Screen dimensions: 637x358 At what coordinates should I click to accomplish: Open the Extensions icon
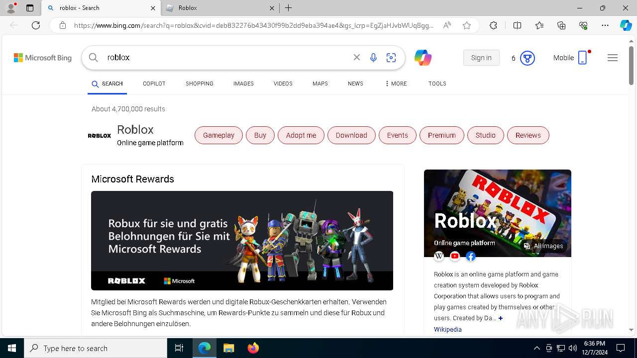493,25
